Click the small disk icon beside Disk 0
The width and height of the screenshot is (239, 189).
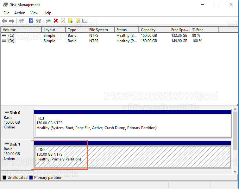tap(7, 112)
